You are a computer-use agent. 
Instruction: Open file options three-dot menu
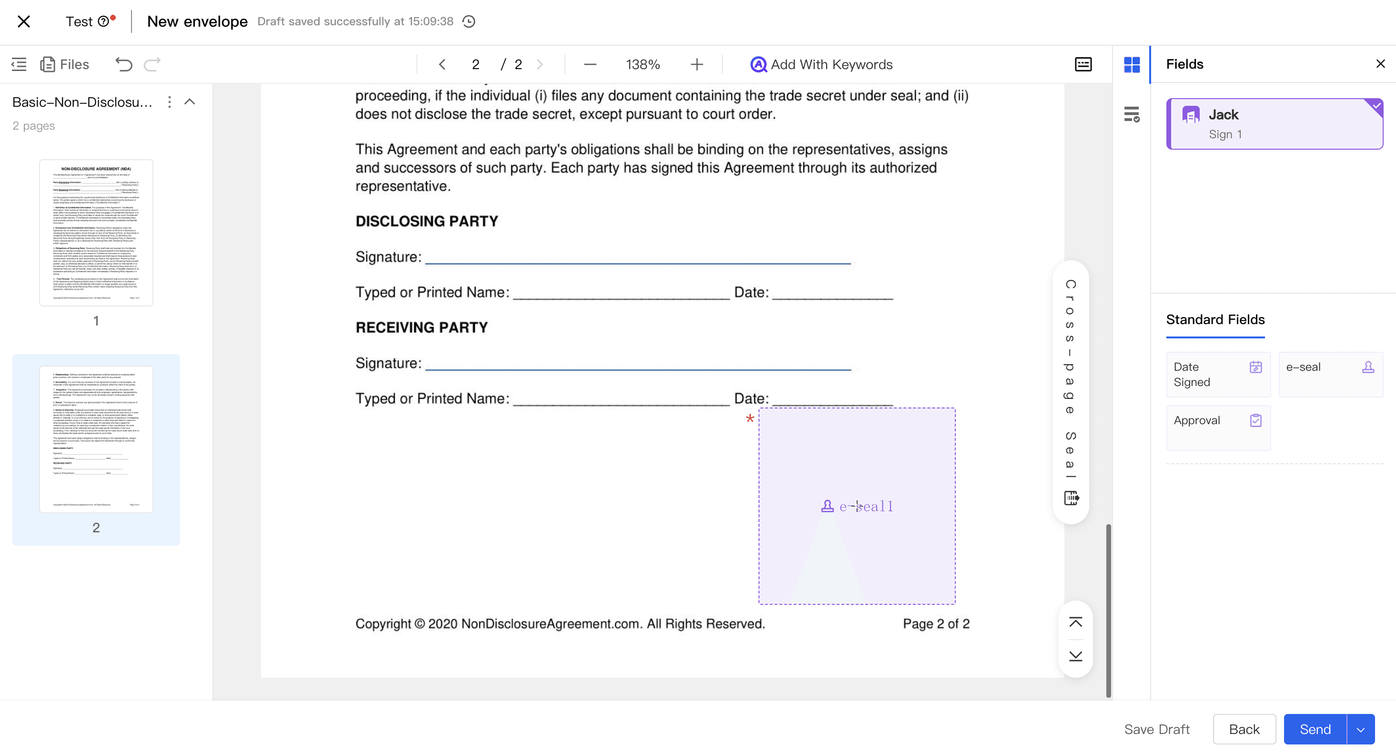click(170, 102)
